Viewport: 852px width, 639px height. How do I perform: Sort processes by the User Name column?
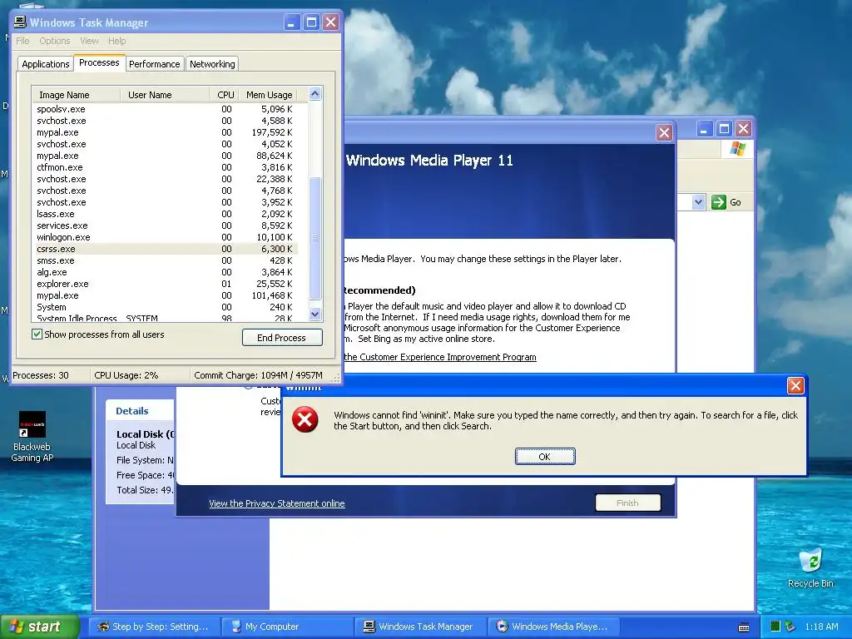165,95
